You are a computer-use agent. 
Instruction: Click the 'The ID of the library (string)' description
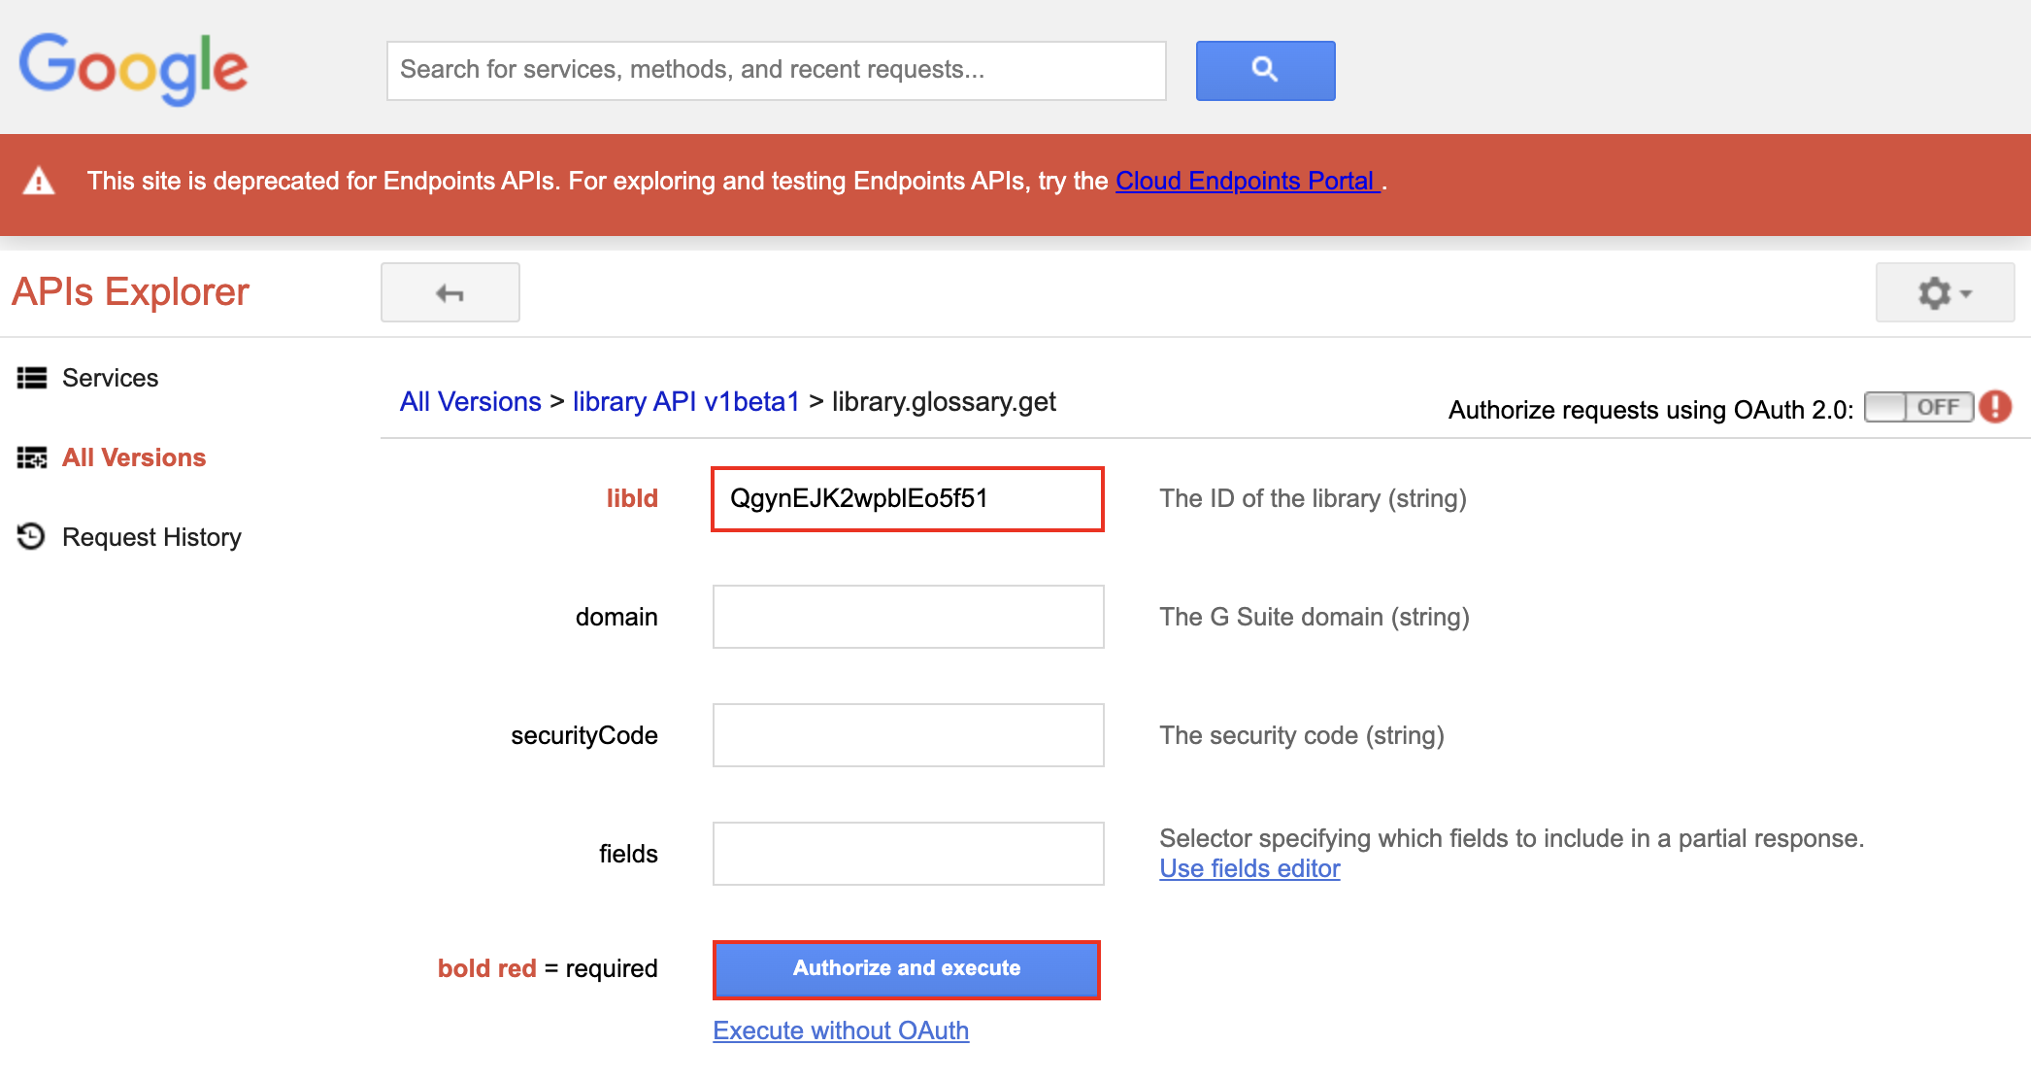[x=1313, y=498]
